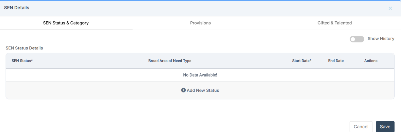The width and height of the screenshot is (401, 138).
Task: Switch to the SEN Status & Category tab
Action: pos(66,23)
